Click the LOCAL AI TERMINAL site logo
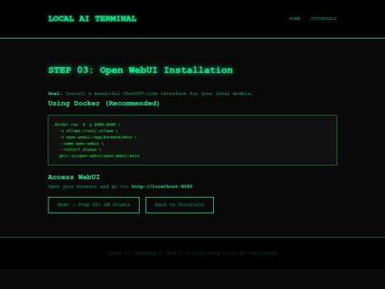This screenshot has height=289, width=385. click(92, 19)
